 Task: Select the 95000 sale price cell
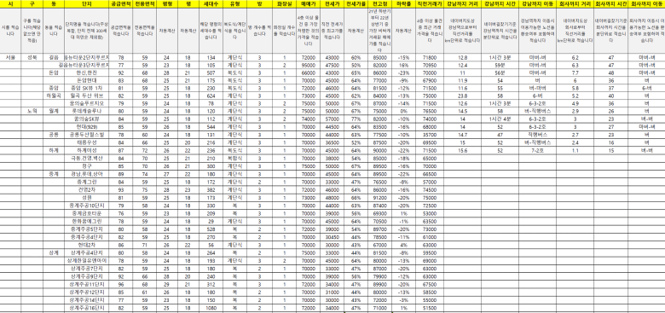pyautogui.click(x=308, y=65)
